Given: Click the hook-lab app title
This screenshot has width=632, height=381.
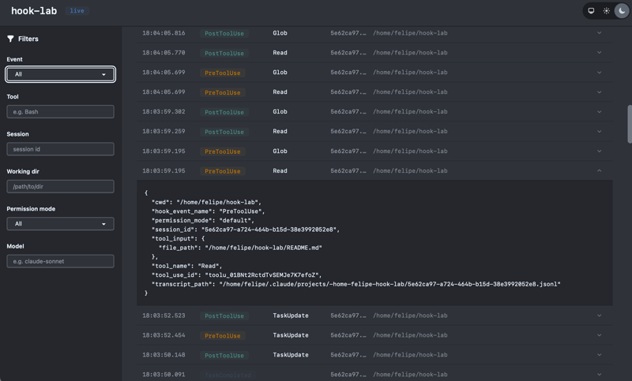Looking at the screenshot, I should point(34,11).
